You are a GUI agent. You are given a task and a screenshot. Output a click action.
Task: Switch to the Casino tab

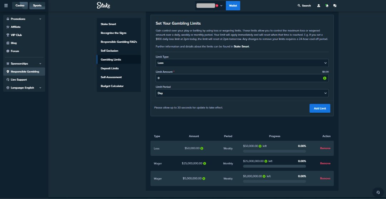20,5
